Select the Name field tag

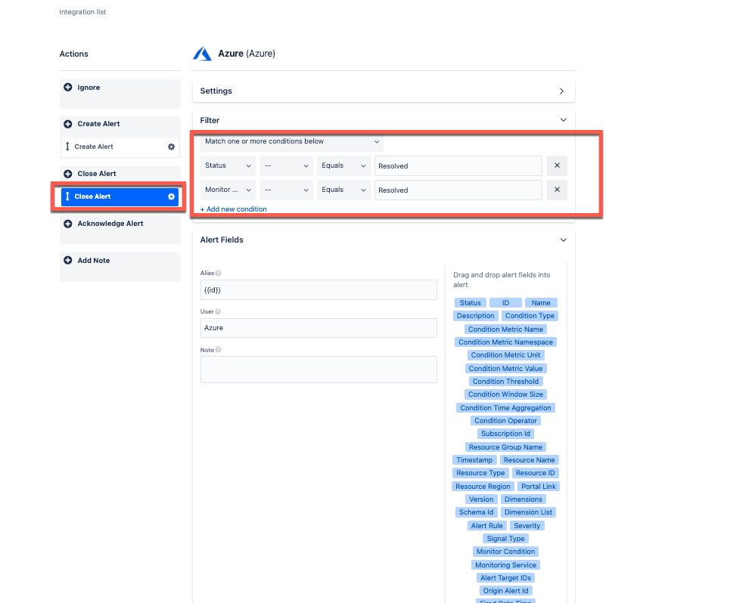tap(541, 303)
